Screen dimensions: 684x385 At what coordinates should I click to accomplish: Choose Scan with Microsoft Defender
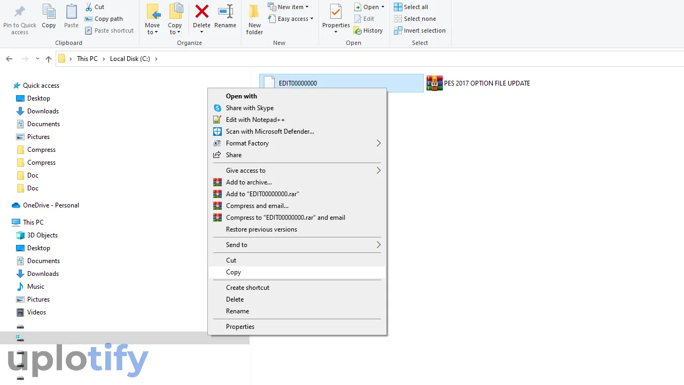tap(297, 132)
